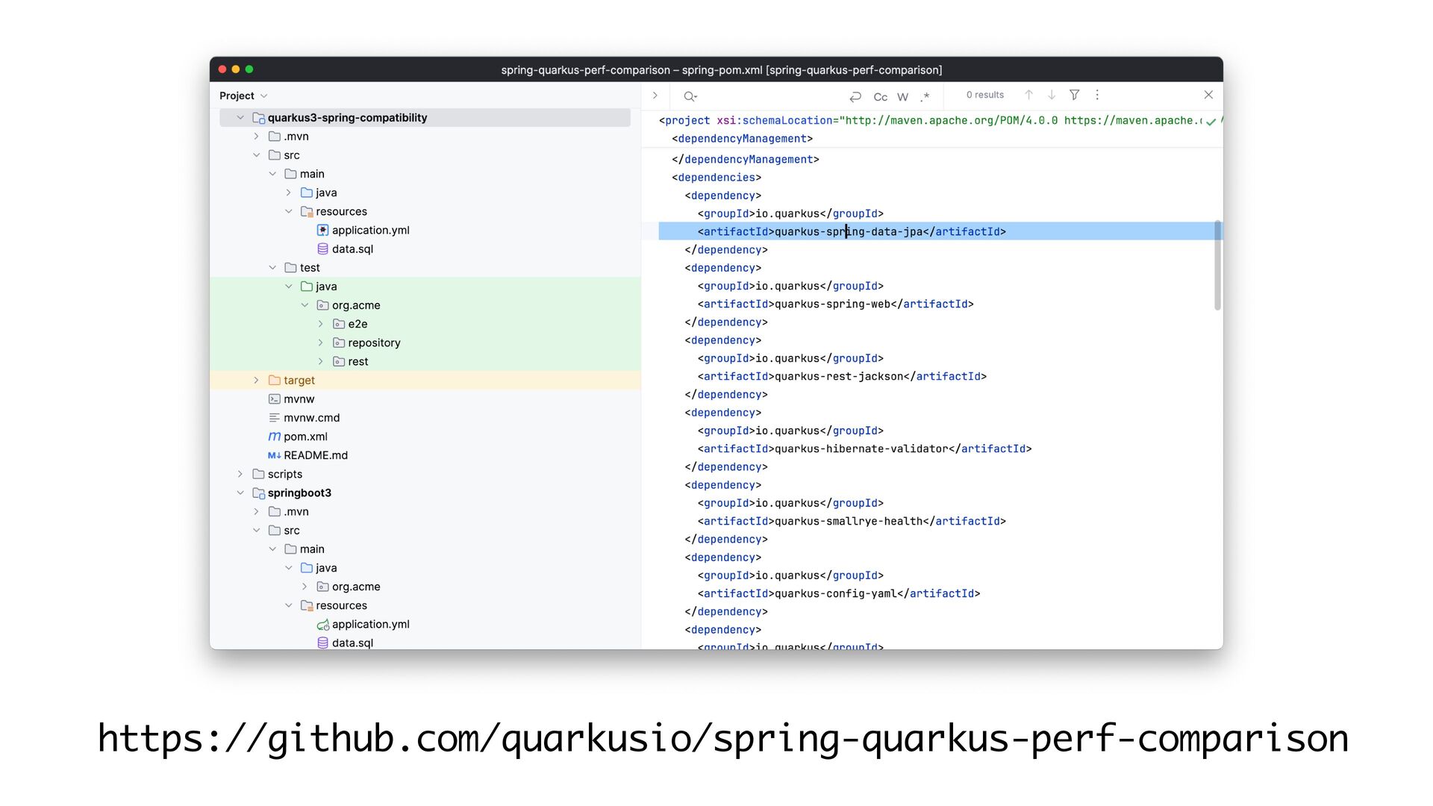Click the green inspection checkmark icon
The image size is (1433, 806).
1211,121
